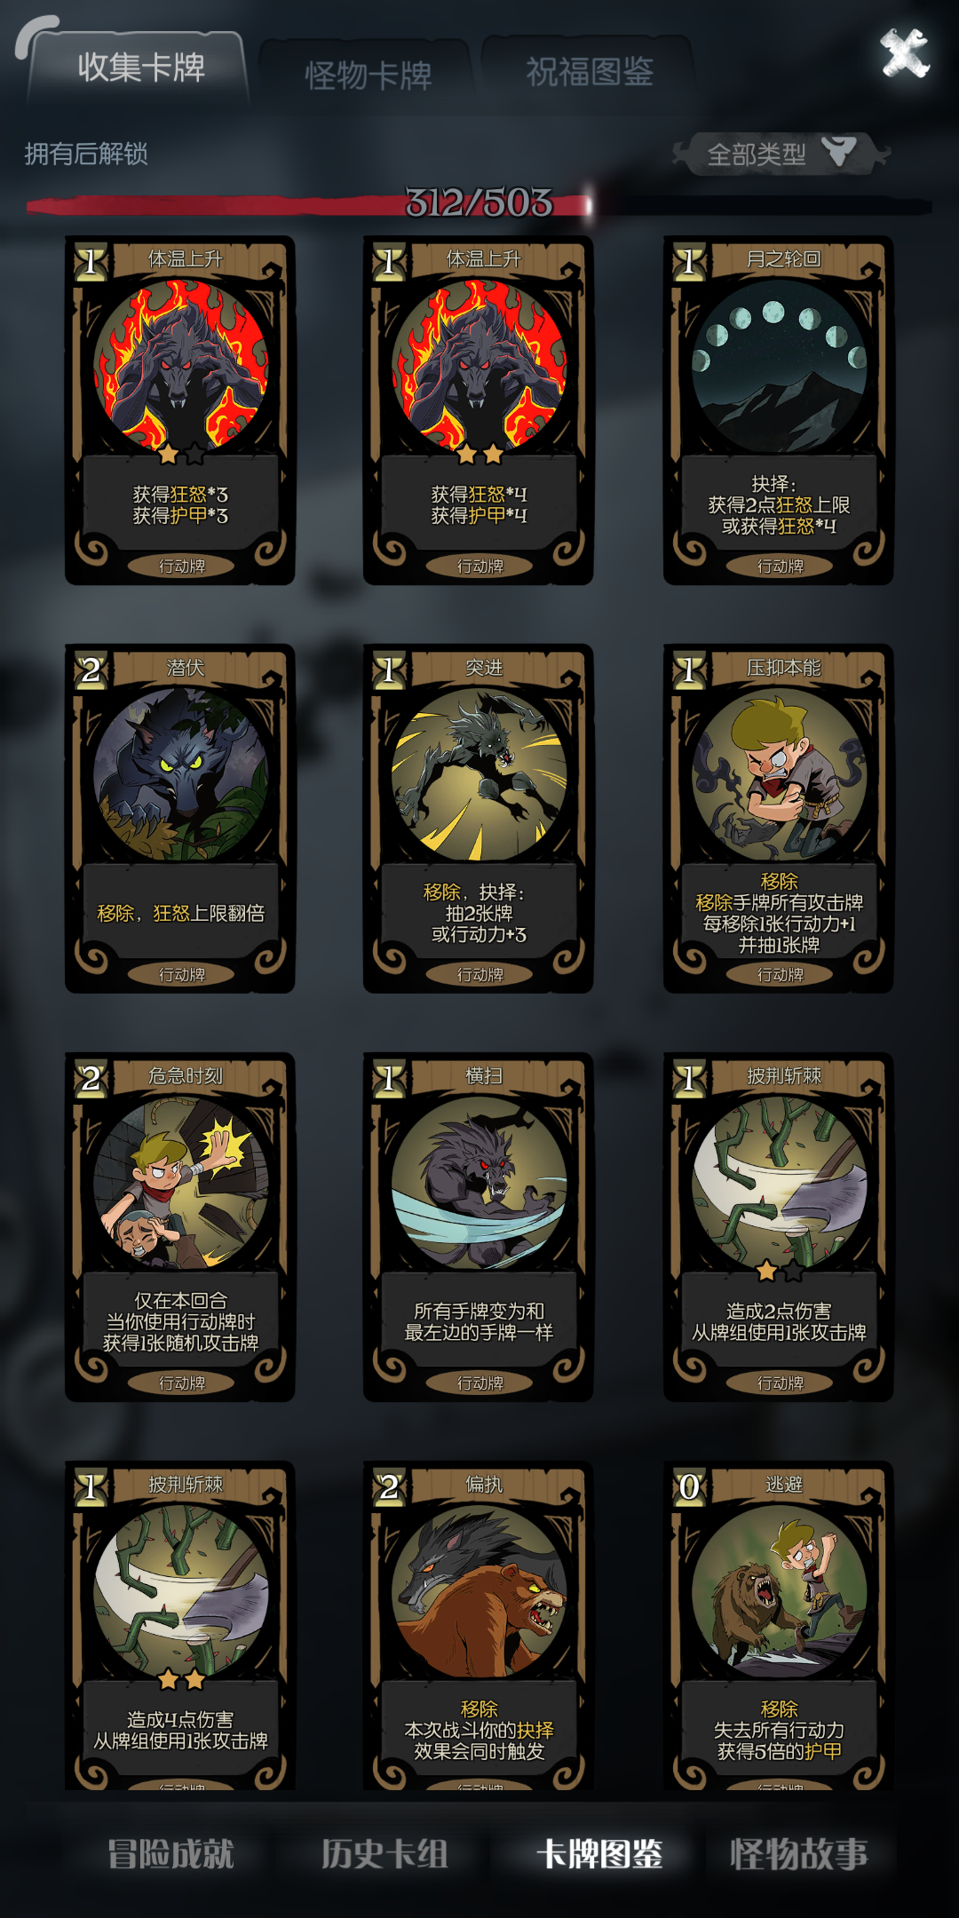Open the 突进 leaping werewolf card
959x1918 pixels.
click(x=479, y=819)
